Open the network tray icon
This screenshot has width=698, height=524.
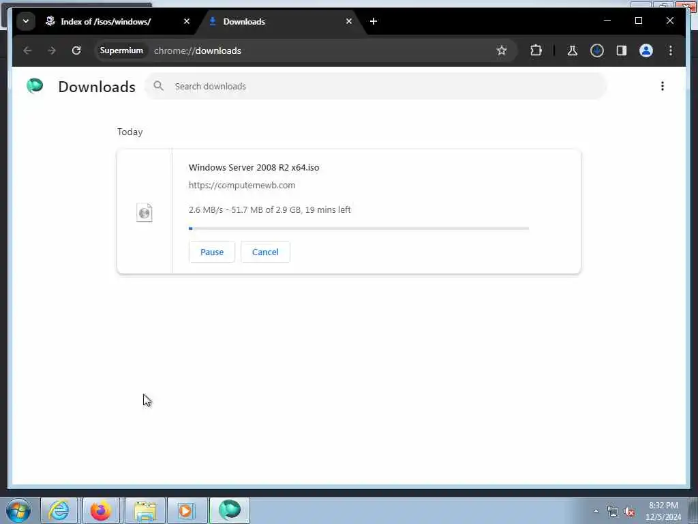[x=613, y=512]
